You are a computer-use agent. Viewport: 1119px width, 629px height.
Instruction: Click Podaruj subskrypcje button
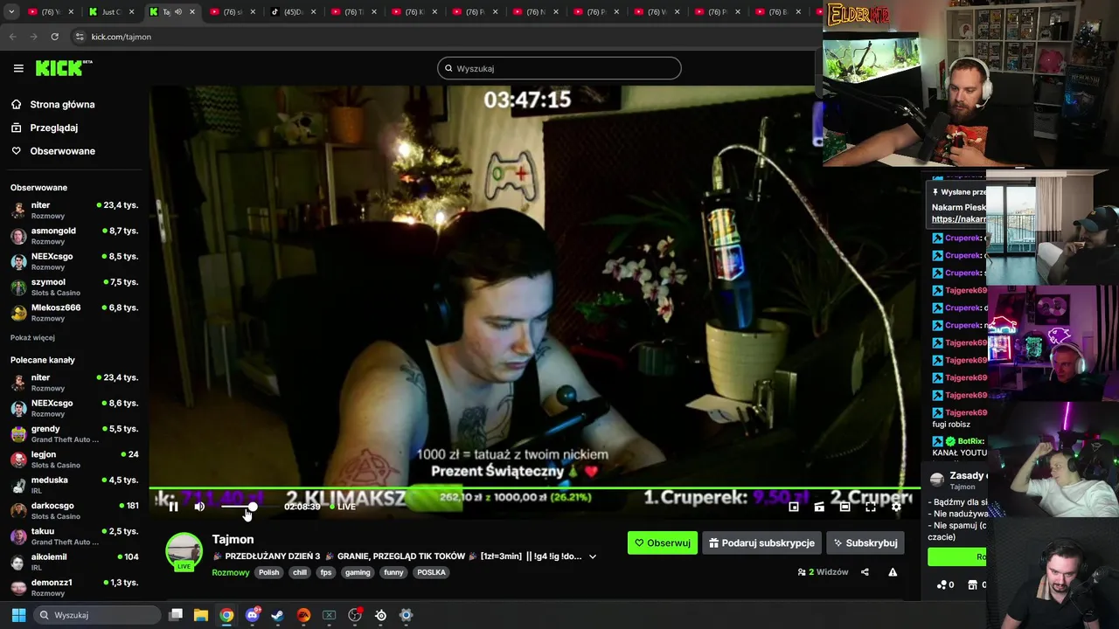tap(761, 543)
